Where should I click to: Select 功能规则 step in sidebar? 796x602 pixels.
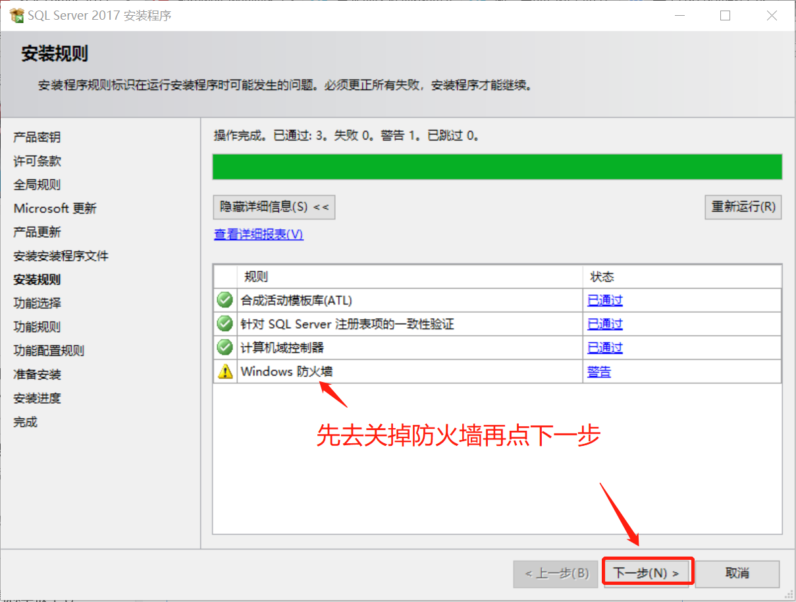37,327
